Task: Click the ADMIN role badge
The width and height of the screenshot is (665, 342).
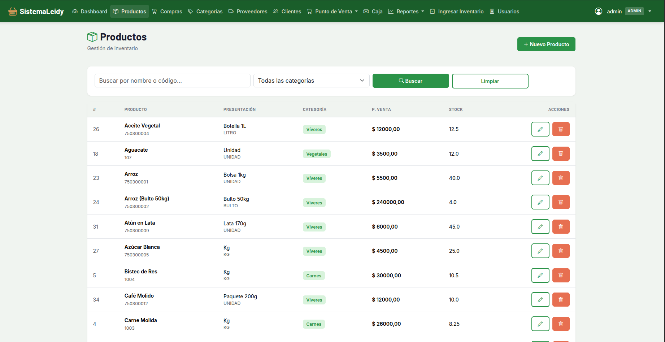Action: (x=634, y=11)
